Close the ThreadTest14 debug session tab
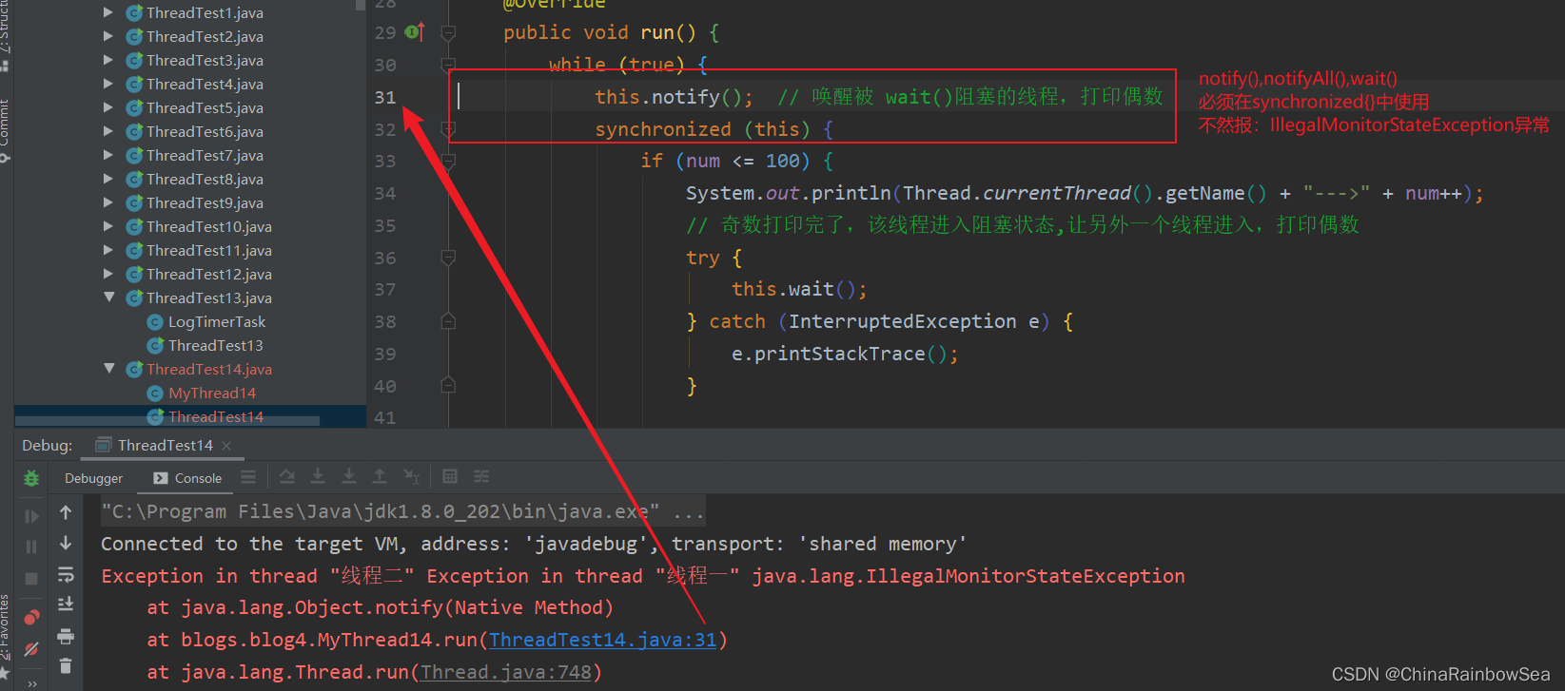 pos(226,445)
